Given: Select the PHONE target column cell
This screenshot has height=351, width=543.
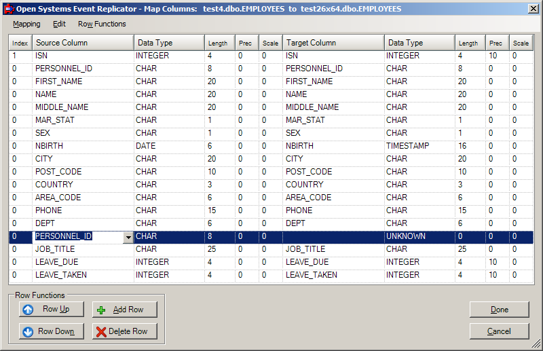Looking at the screenshot, I should tap(333, 210).
